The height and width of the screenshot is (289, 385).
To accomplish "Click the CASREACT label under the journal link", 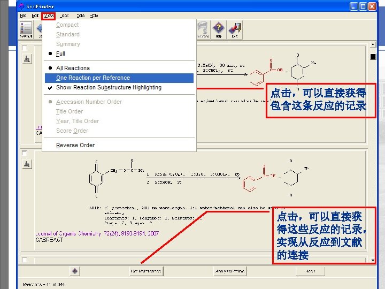I will (x=49, y=240).
